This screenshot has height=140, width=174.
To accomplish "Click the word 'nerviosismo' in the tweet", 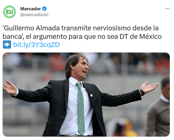I will 112,28.
